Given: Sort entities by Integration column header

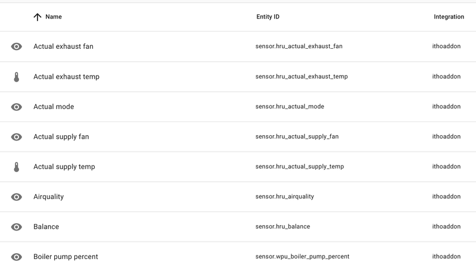Looking at the screenshot, I should click(x=449, y=17).
